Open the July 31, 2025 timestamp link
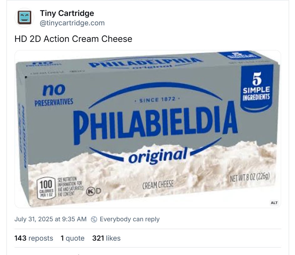295x255 pixels. click(x=50, y=219)
